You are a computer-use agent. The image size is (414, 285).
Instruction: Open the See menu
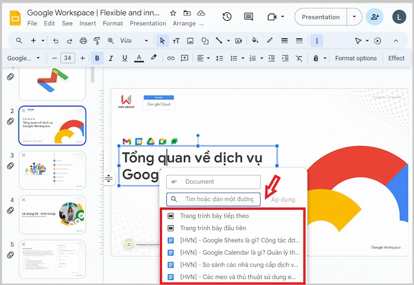point(67,24)
